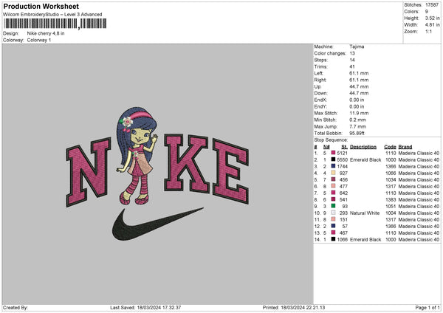
Task: Click the cream swatch in stop row 4
Action: click(x=334, y=173)
